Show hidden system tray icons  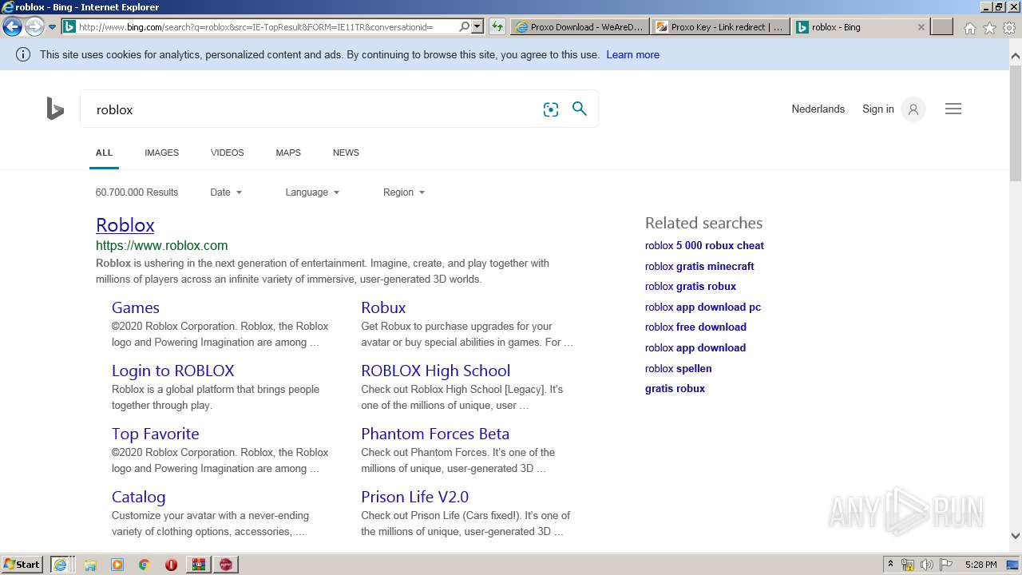890,565
